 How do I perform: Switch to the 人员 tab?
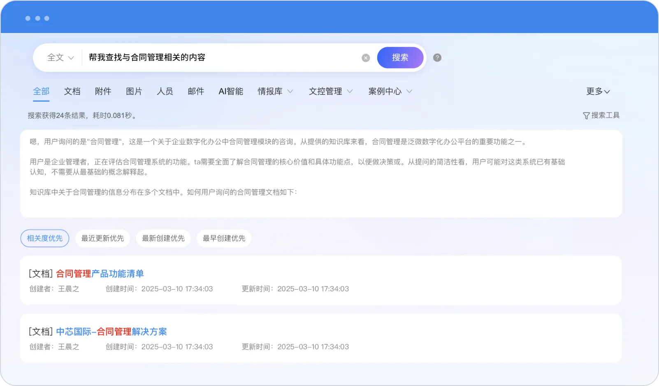click(x=165, y=91)
